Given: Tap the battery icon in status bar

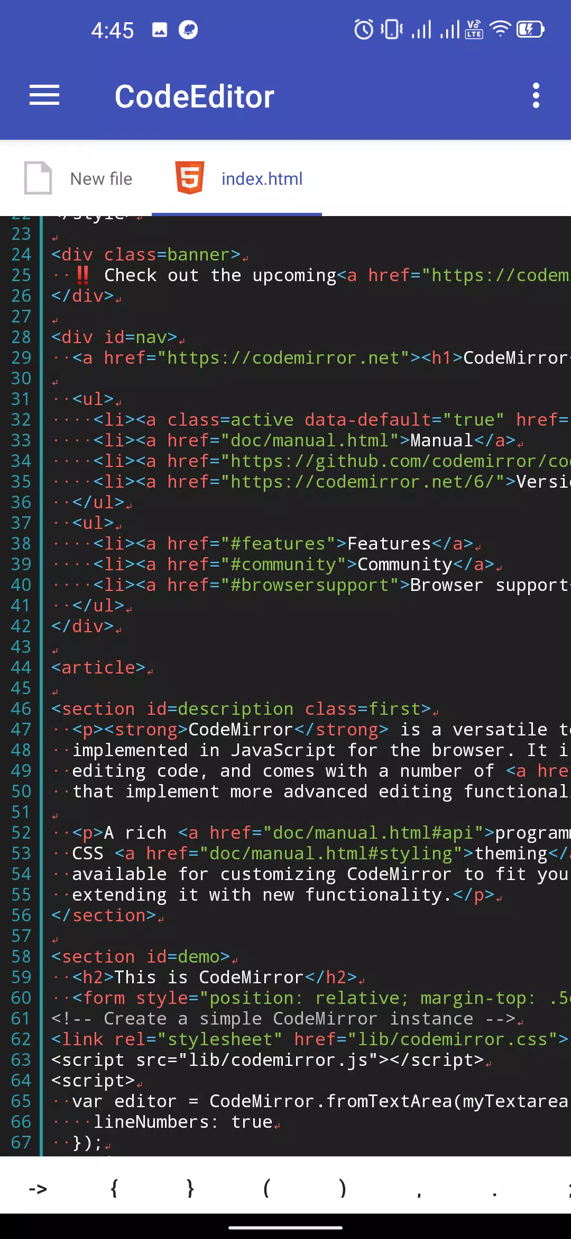Looking at the screenshot, I should point(530,29).
